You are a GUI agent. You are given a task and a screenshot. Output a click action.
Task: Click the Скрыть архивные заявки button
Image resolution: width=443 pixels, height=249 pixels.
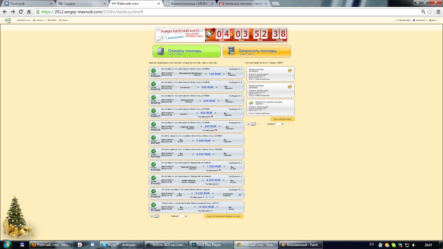pos(282,119)
